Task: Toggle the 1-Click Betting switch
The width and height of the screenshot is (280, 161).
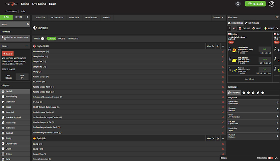Action: [270, 158]
